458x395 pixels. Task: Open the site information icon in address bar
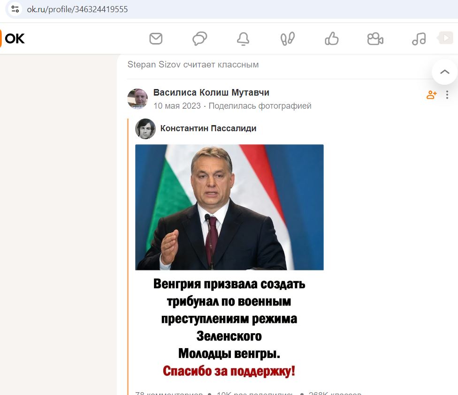pos(15,9)
